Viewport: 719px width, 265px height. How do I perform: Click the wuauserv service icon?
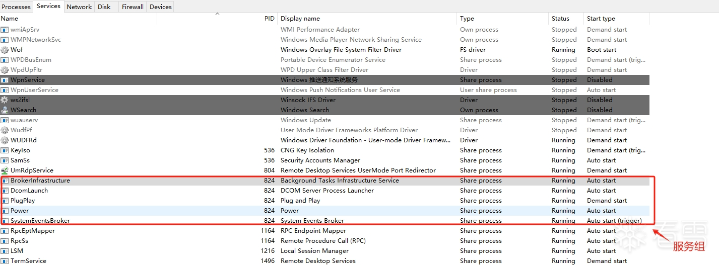[x=5, y=120]
